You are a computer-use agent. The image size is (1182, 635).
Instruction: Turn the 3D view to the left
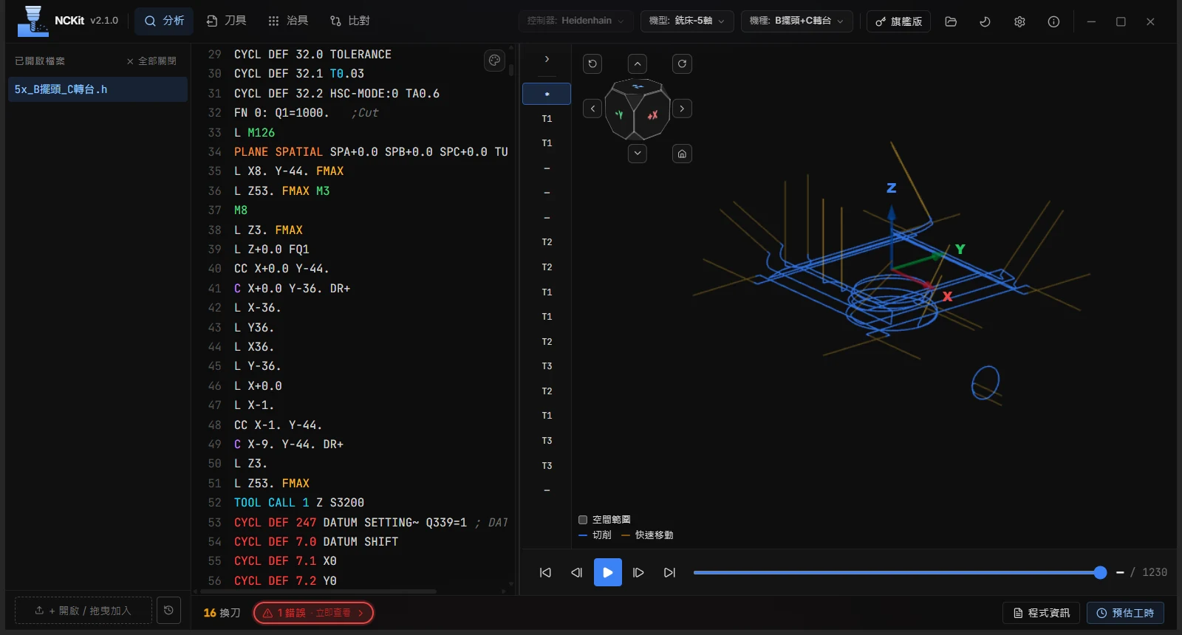coord(592,109)
